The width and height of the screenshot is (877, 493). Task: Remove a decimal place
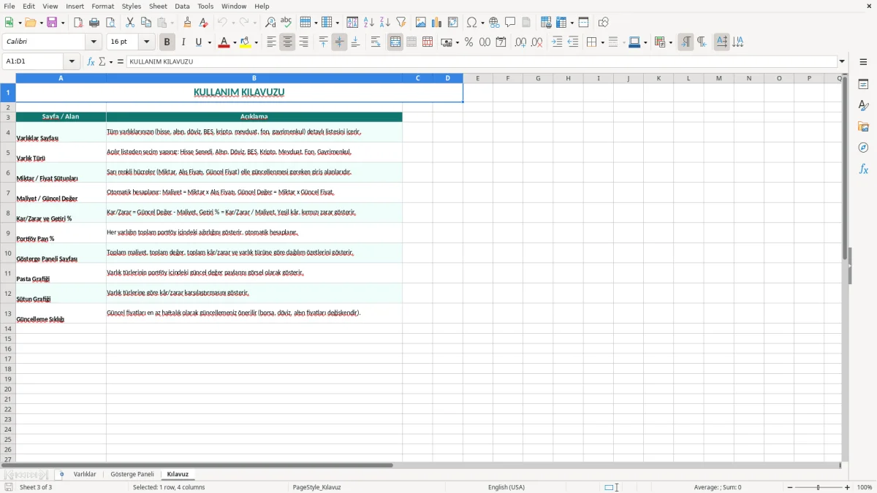pyautogui.click(x=536, y=42)
